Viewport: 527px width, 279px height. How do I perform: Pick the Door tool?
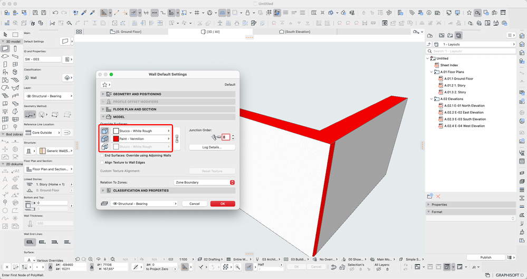(x=5, y=64)
